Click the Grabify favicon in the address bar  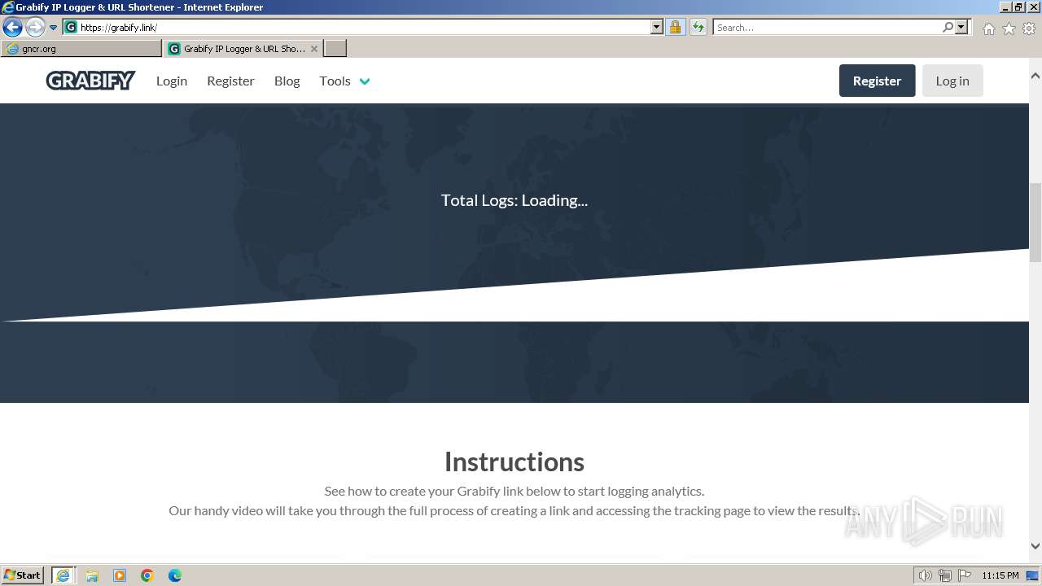71,27
